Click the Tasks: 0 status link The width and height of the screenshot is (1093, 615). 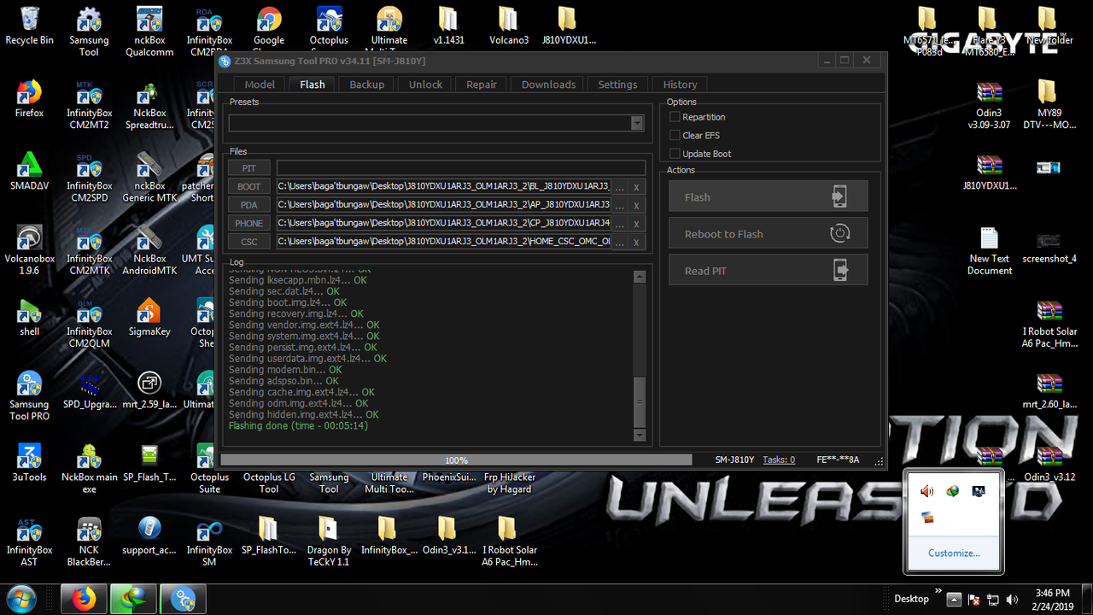click(779, 460)
